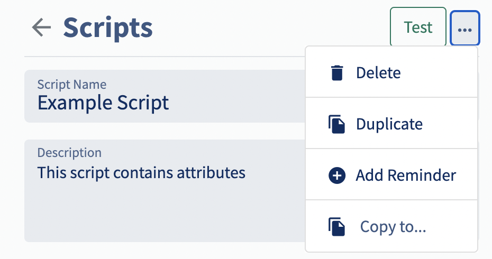This screenshot has height=259, width=492.
Task: Click the plus circle reminder icon
Action: [337, 175]
